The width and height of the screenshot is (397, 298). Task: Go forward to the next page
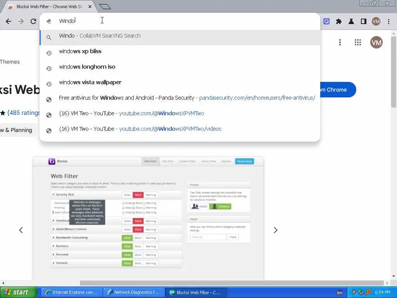coord(21,21)
